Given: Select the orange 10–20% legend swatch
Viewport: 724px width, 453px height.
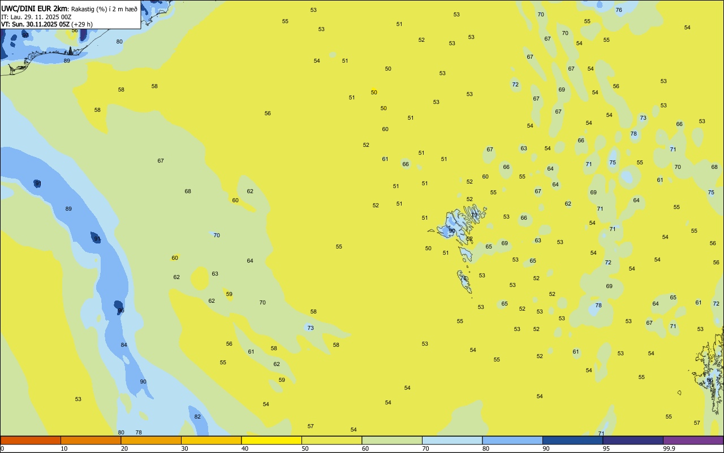Looking at the screenshot, I should click(90, 440).
